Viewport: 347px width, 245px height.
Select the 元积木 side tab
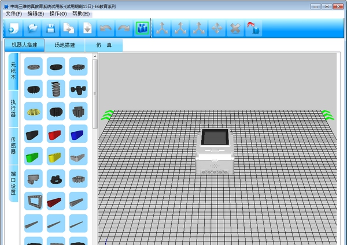pyautogui.click(x=13, y=71)
